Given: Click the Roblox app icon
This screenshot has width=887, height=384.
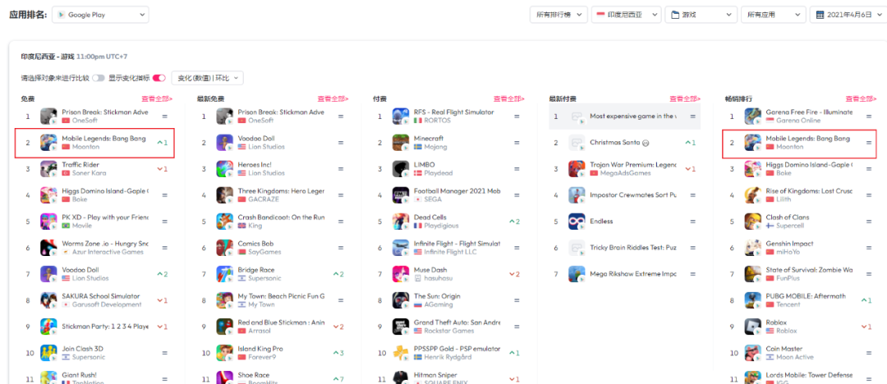Looking at the screenshot, I should click(x=753, y=327).
